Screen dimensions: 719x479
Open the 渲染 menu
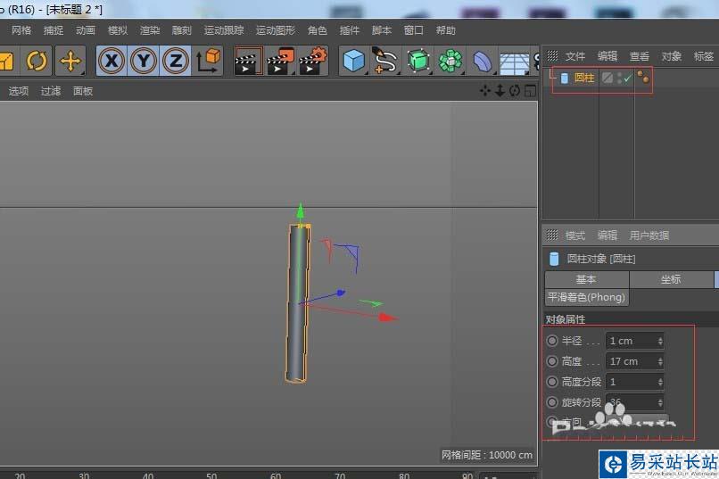coord(150,30)
